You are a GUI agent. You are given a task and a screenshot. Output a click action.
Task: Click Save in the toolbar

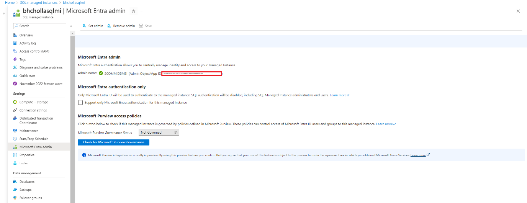pos(146,26)
